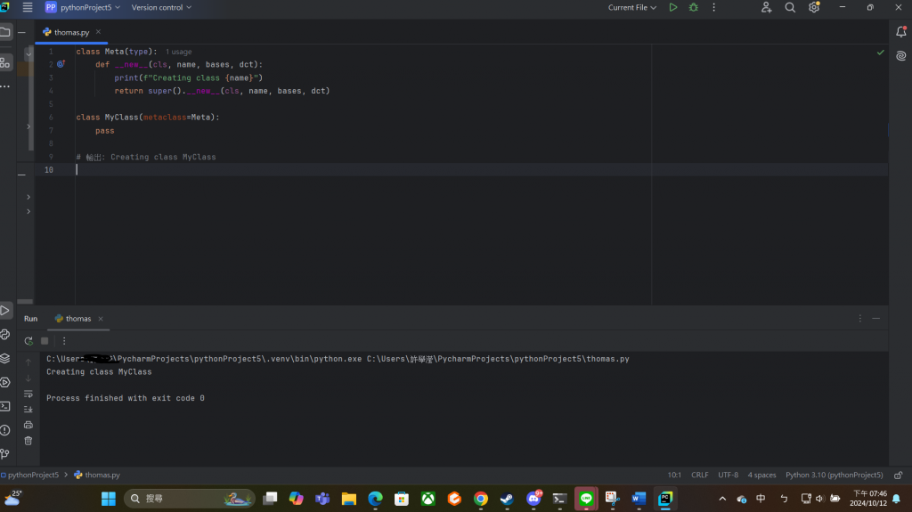912x512 pixels.
Task: Open Notifications bell panel
Action: pos(901,32)
